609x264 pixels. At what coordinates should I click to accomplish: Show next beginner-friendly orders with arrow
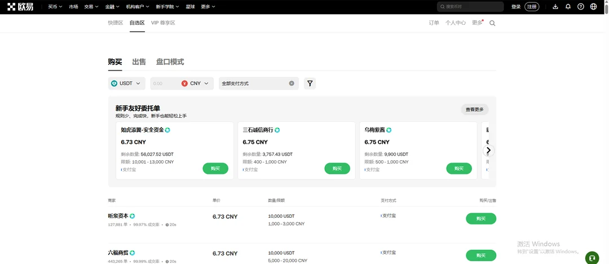488,150
